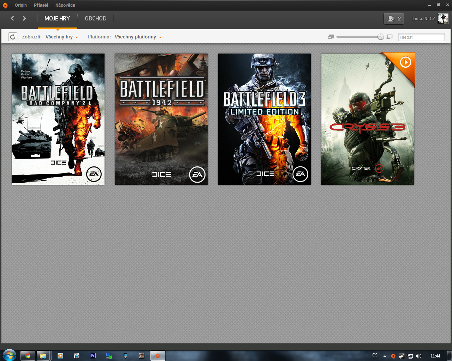Expand the Všechny platformy dropdown
The image size is (452, 361).
[138, 37]
